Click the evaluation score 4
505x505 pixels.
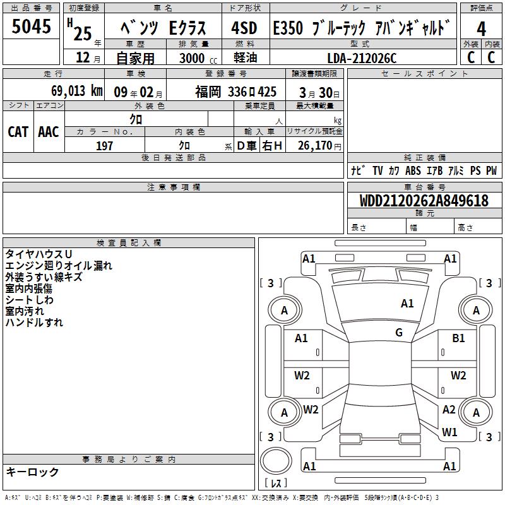coord(482,28)
